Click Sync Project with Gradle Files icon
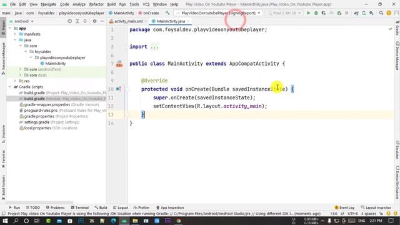Image resolution: width=400 pixels, height=225 pixels. (x=356, y=12)
